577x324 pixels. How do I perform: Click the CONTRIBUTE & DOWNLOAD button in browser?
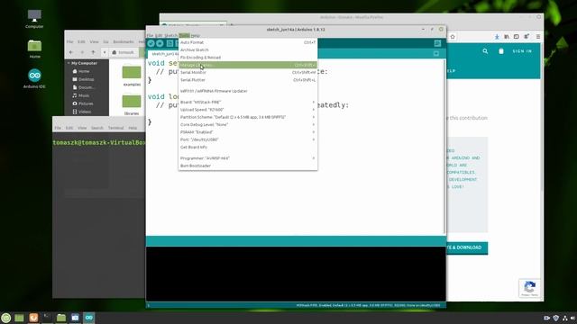[467, 247]
